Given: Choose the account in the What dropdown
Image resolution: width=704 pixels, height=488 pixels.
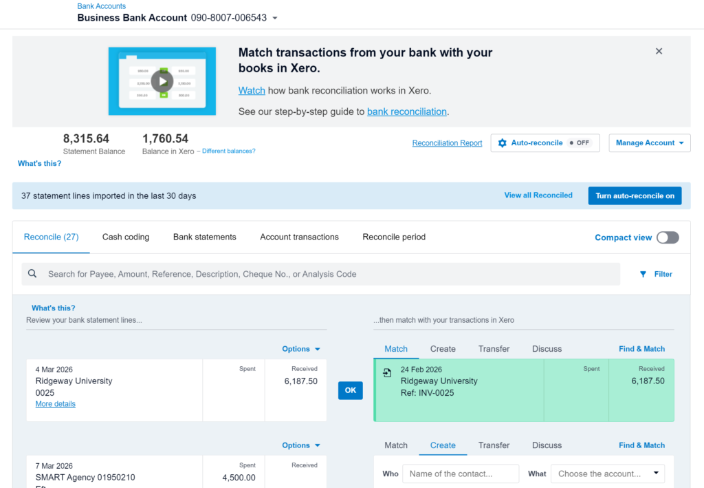Looking at the screenshot, I should pos(608,474).
